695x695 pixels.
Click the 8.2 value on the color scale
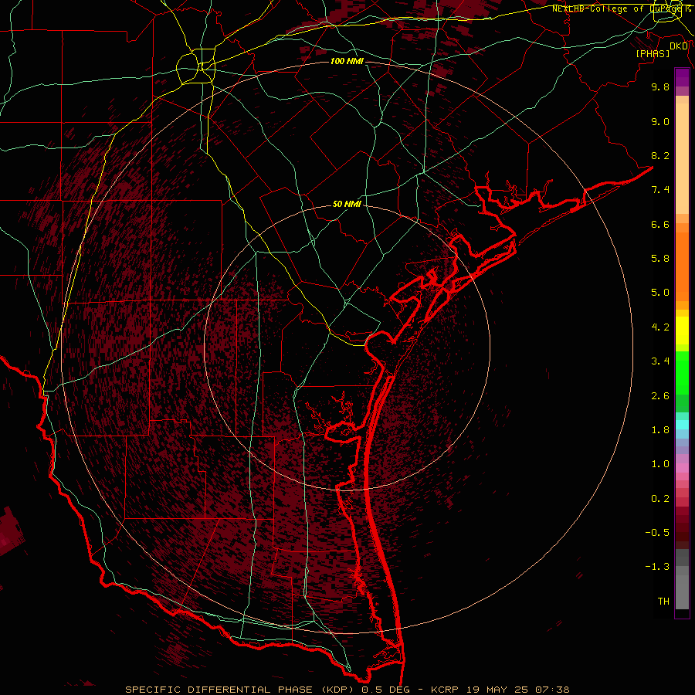(660, 155)
